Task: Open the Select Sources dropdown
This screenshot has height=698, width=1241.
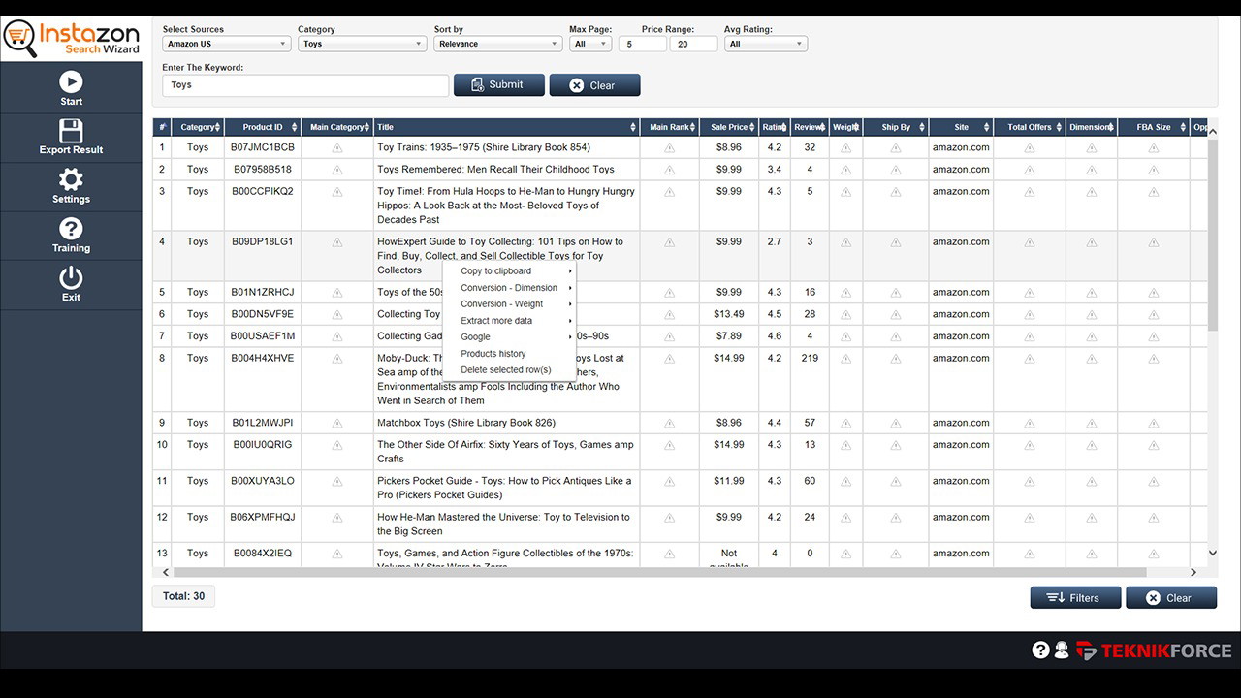Action: [225, 44]
